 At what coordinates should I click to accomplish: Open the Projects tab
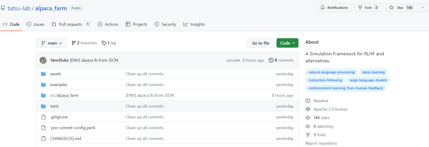pyautogui.click(x=136, y=24)
